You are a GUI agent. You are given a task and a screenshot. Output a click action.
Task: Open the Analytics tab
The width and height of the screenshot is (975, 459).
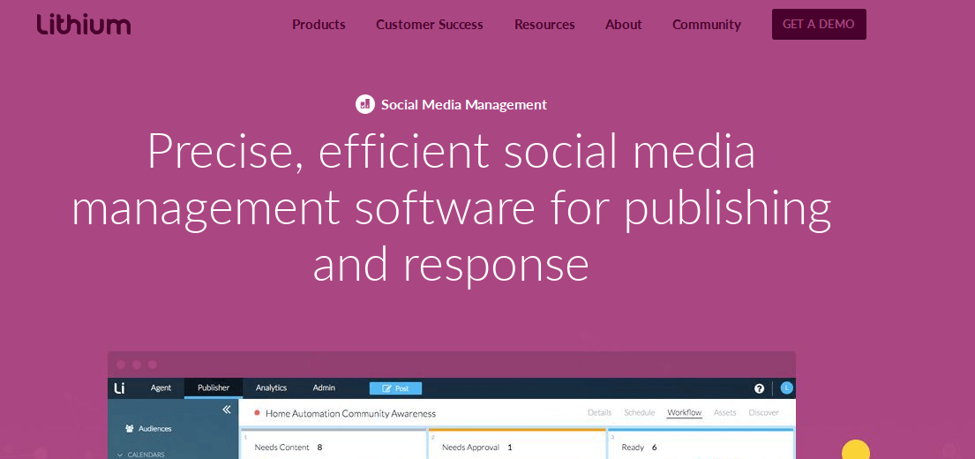(x=271, y=388)
